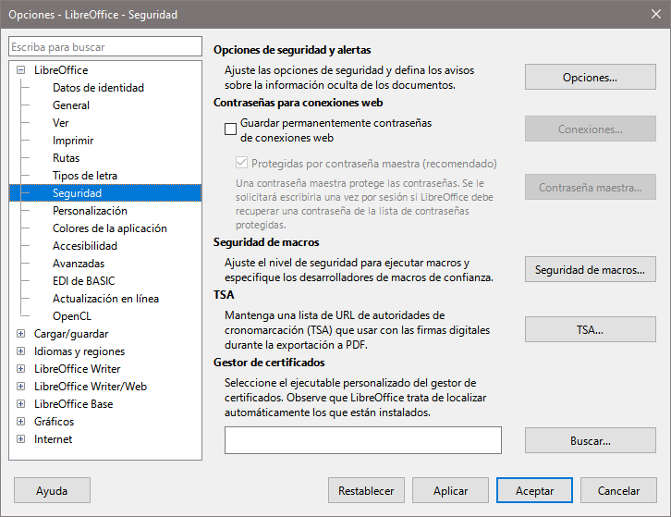Select Colores de la aplicación

pos(110,228)
